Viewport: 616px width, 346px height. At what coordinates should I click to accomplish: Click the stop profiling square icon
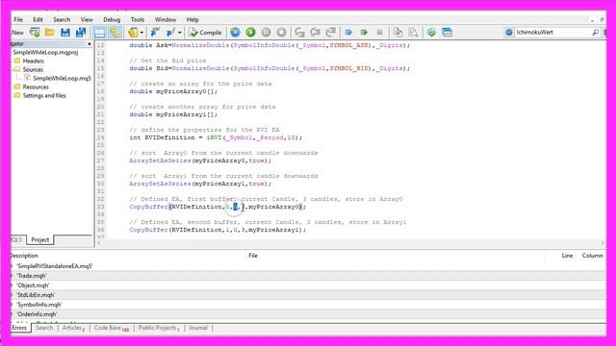379,33
